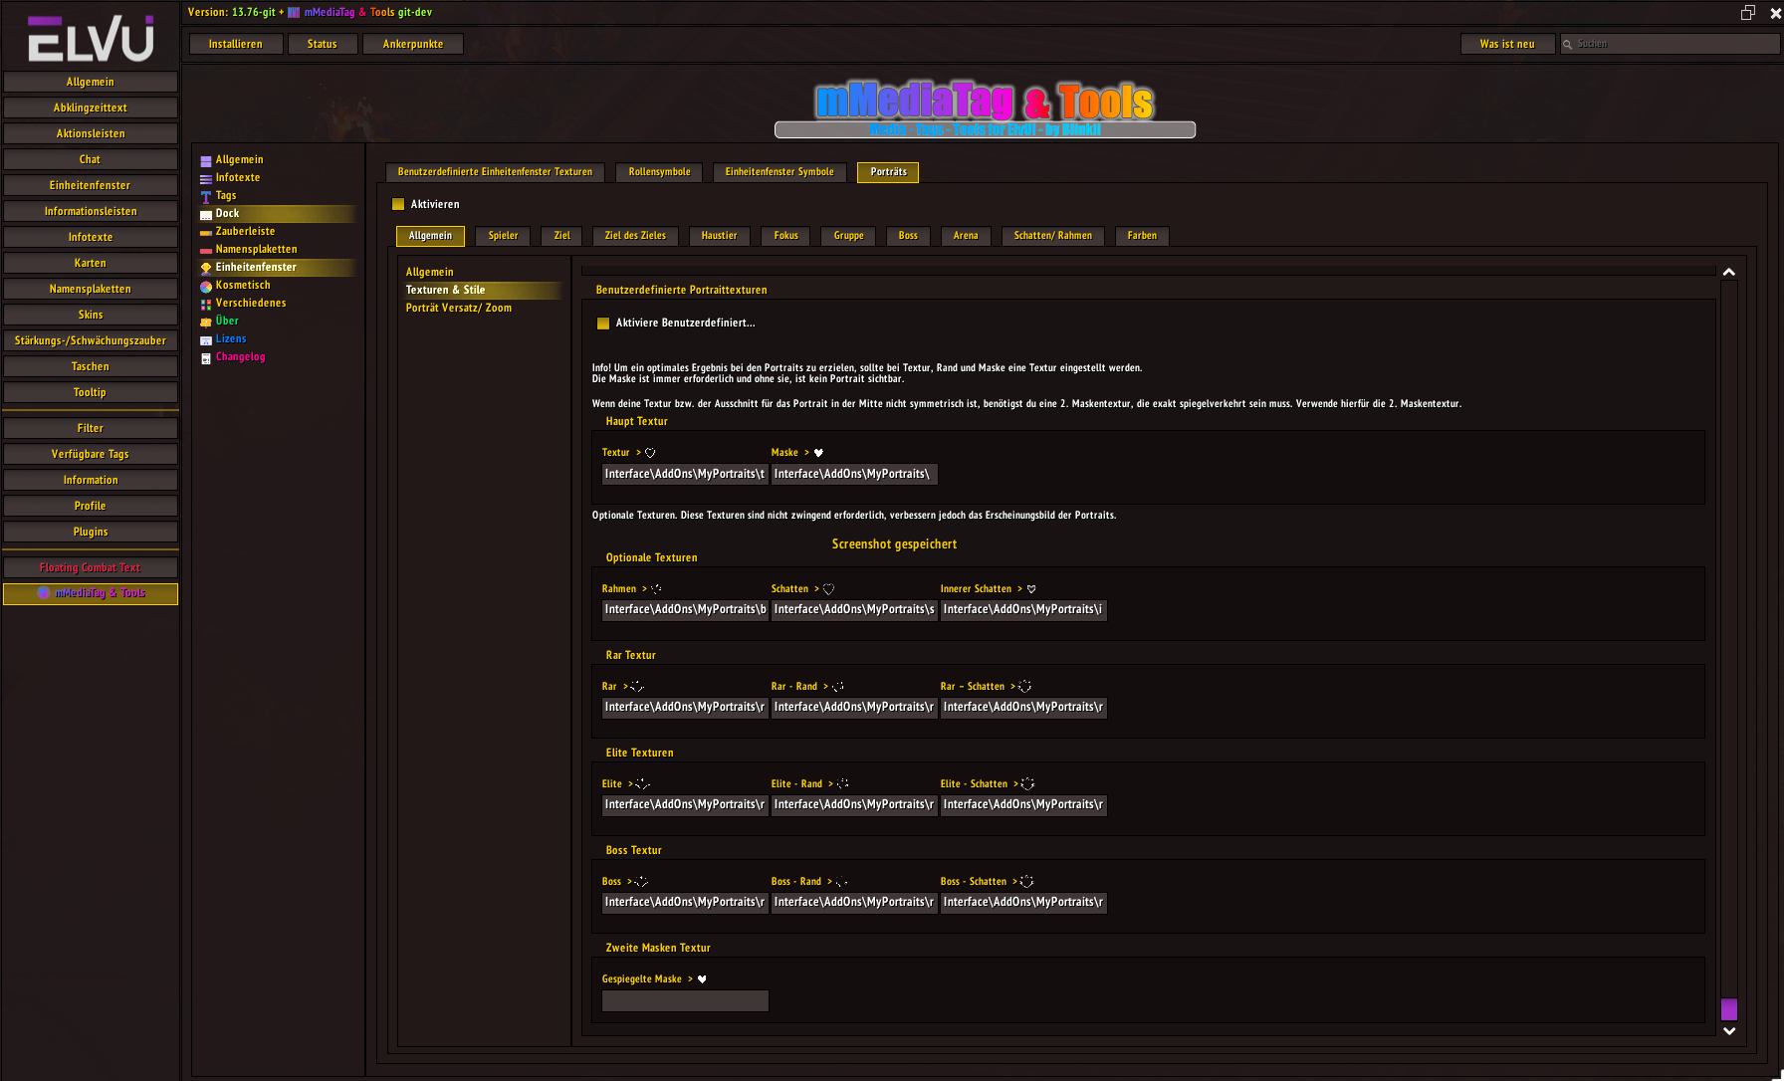
Task: Click the empty Gespiegelte Maske field
Action: coord(685,1001)
